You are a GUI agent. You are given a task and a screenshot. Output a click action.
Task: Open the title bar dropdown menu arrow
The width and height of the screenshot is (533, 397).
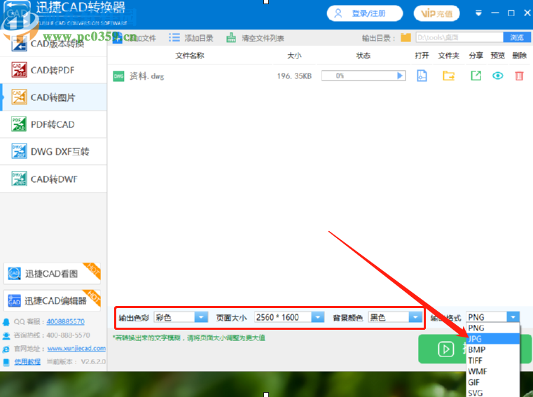click(x=478, y=13)
